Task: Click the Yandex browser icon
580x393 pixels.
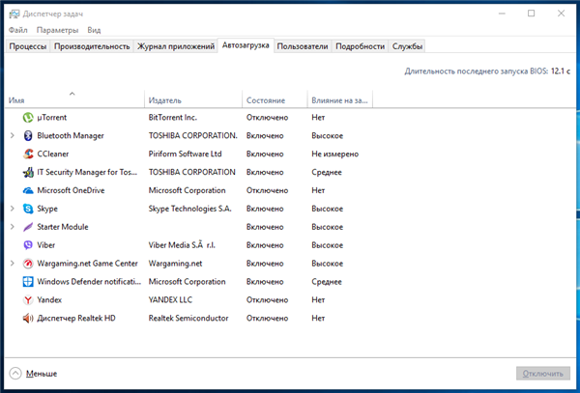Action: coord(28,300)
